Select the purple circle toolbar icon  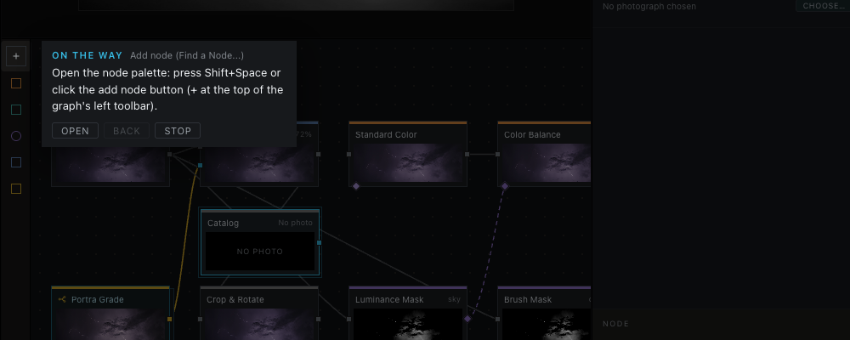[x=16, y=136]
